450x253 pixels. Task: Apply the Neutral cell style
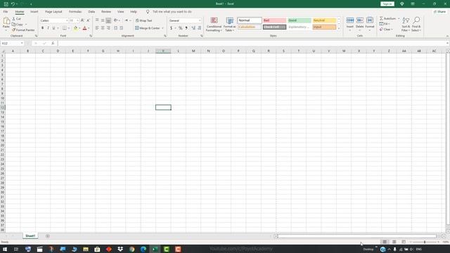point(324,20)
